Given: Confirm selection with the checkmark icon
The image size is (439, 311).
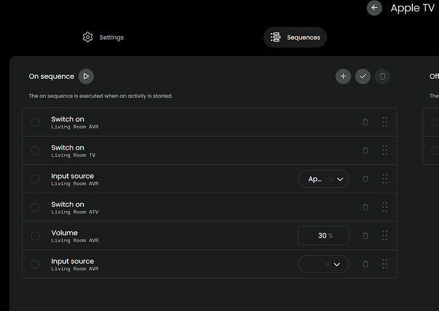Looking at the screenshot, I should pyautogui.click(x=363, y=76).
